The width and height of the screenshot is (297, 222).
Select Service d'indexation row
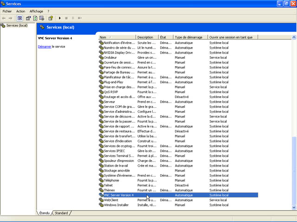coord(178,141)
